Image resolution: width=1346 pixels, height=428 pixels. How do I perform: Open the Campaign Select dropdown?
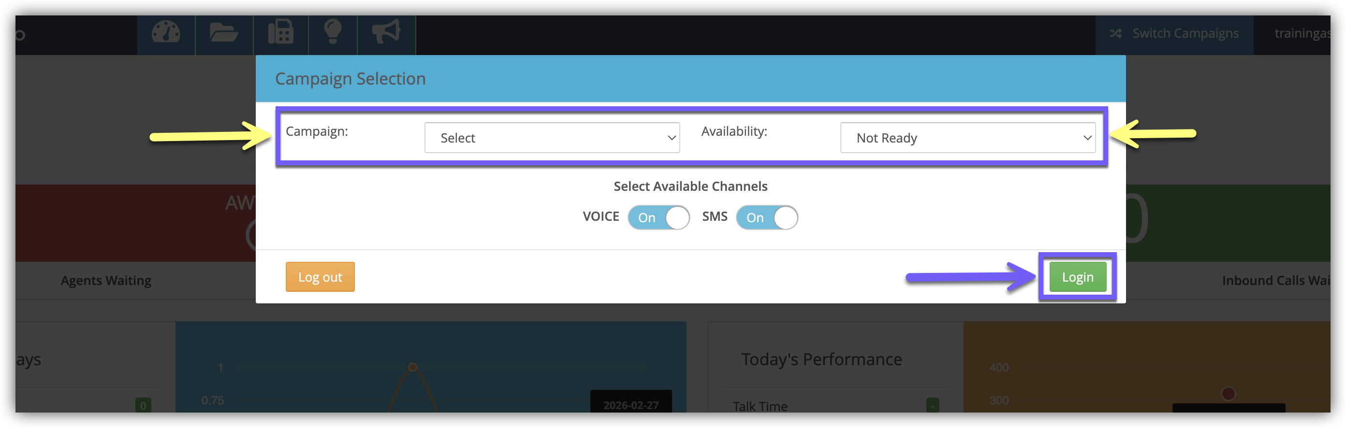pyautogui.click(x=552, y=138)
